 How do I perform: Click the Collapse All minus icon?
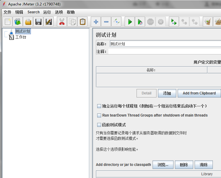coord(106,22)
